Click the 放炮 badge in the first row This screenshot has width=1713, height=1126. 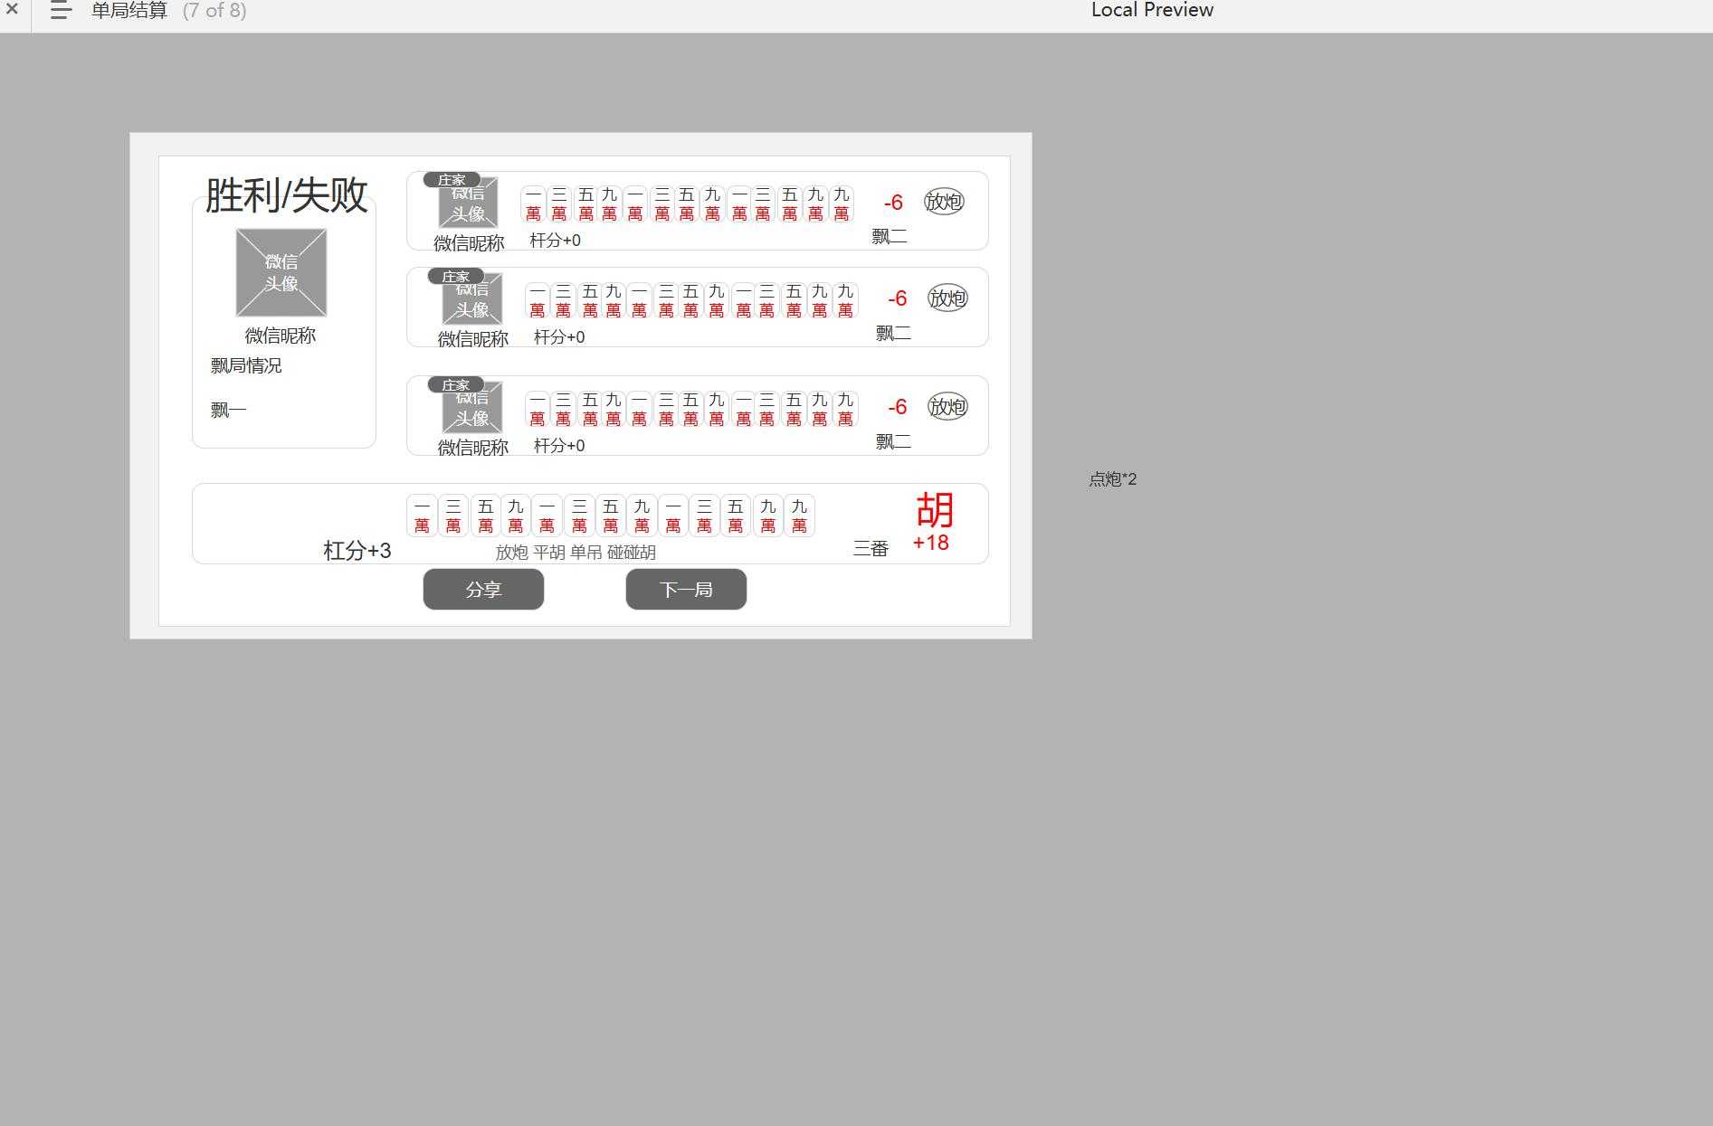pos(944,202)
